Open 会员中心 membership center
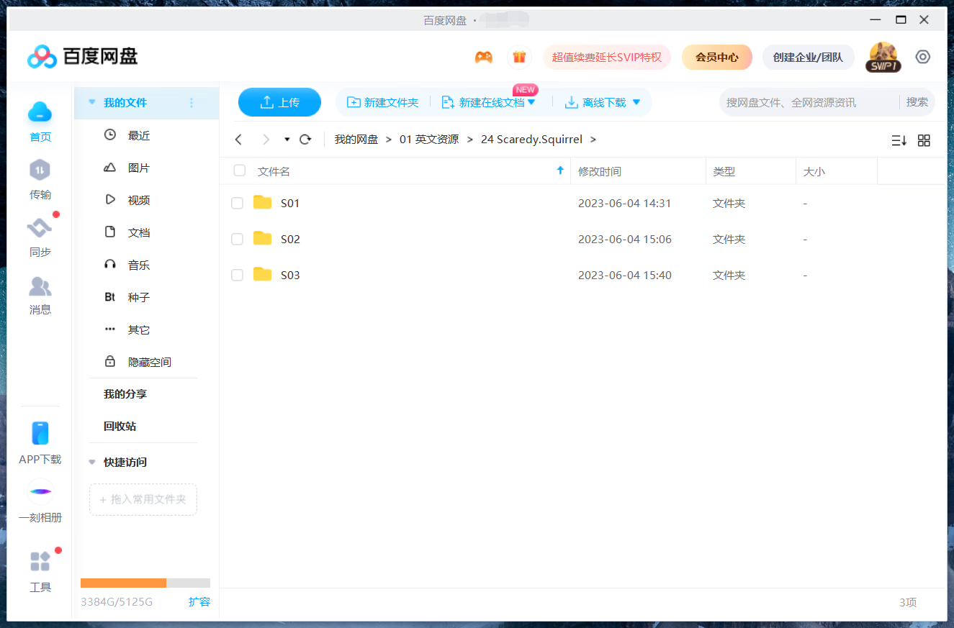The width and height of the screenshot is (954, 628). point(716,56)
